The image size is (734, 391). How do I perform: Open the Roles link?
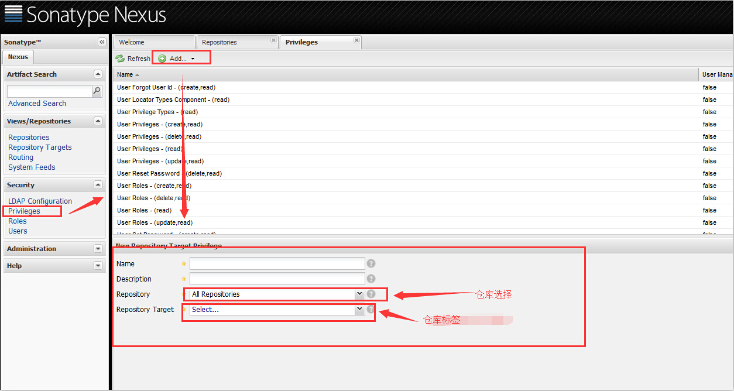[x=18, y=221]
